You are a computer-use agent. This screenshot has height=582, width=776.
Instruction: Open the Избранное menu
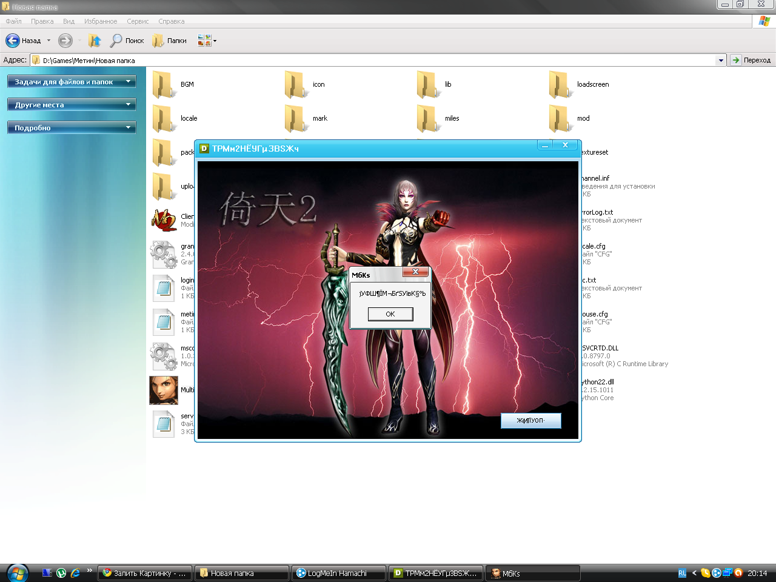[x=101, y=21]
